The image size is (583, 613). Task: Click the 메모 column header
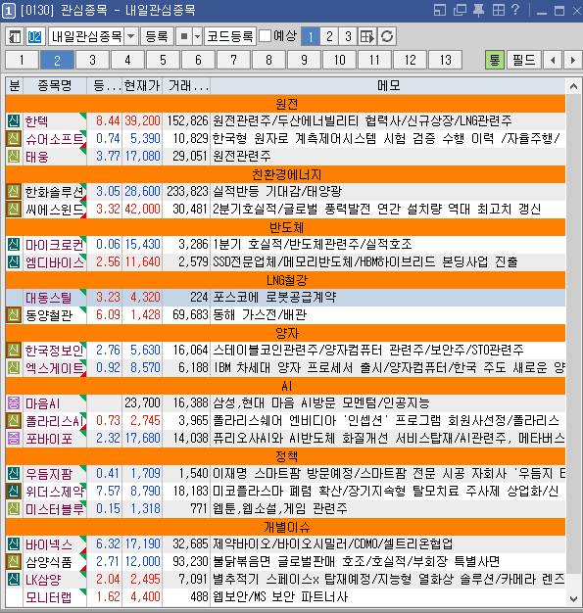point(388,85)
